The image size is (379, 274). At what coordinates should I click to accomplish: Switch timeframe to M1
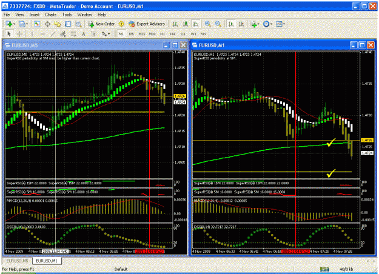point(121,34)
